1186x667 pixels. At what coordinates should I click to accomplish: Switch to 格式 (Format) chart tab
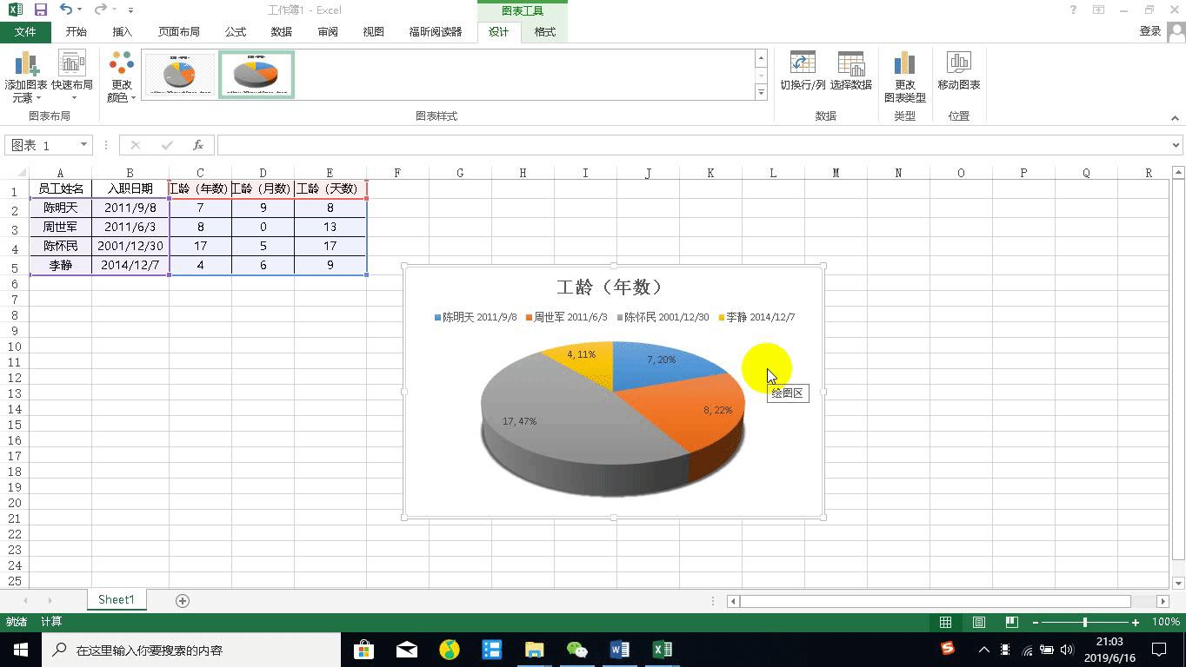(x=545, y=31)
